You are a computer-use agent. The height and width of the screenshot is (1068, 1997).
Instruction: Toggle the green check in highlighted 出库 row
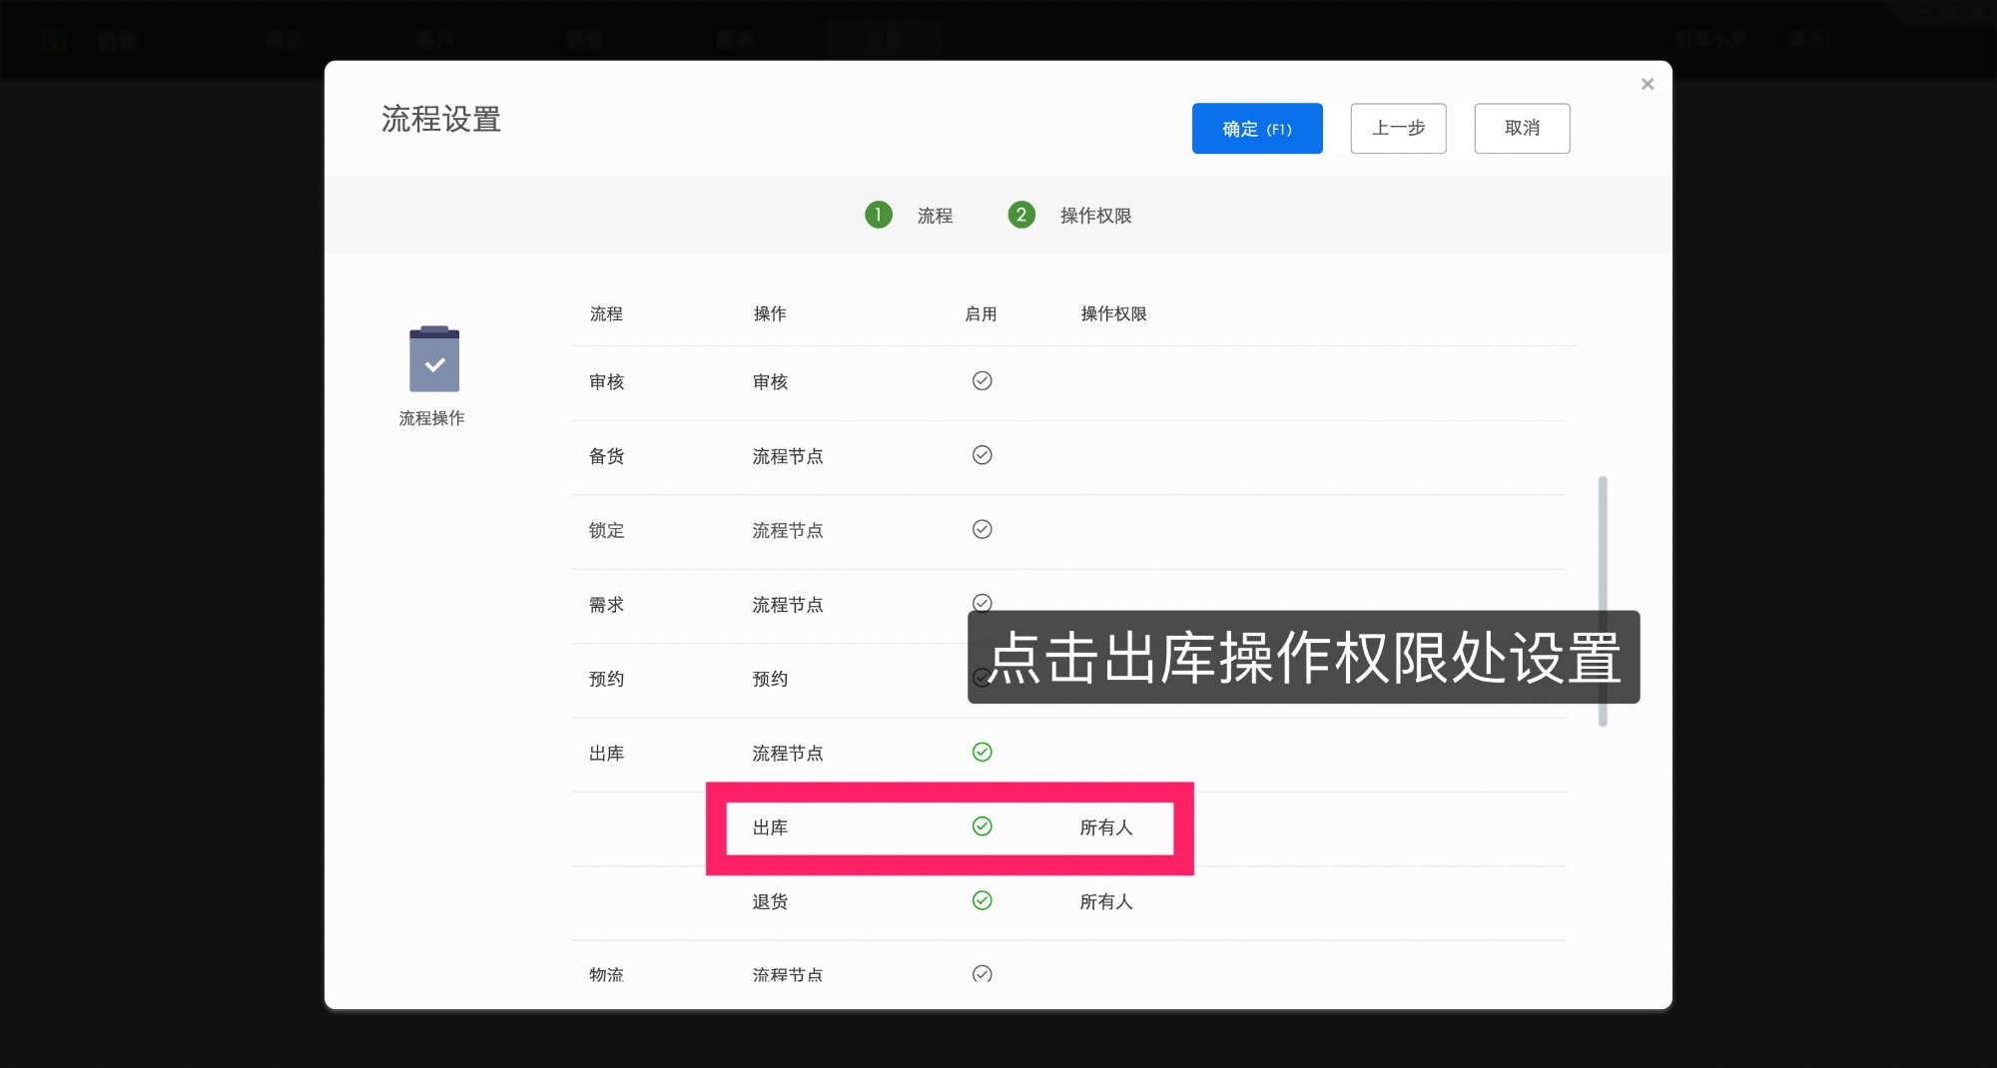click(x=983, y=827)
